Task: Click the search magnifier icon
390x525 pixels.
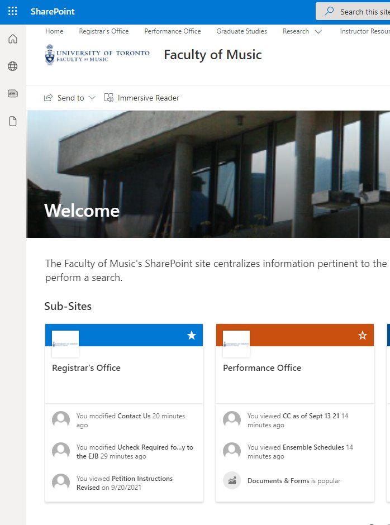Action: pyautogui.click(x=329, y=11)
